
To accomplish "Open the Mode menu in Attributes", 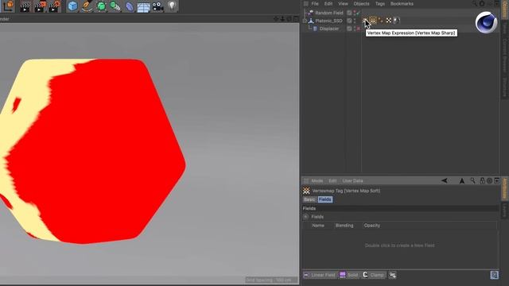I will (317, 180).
